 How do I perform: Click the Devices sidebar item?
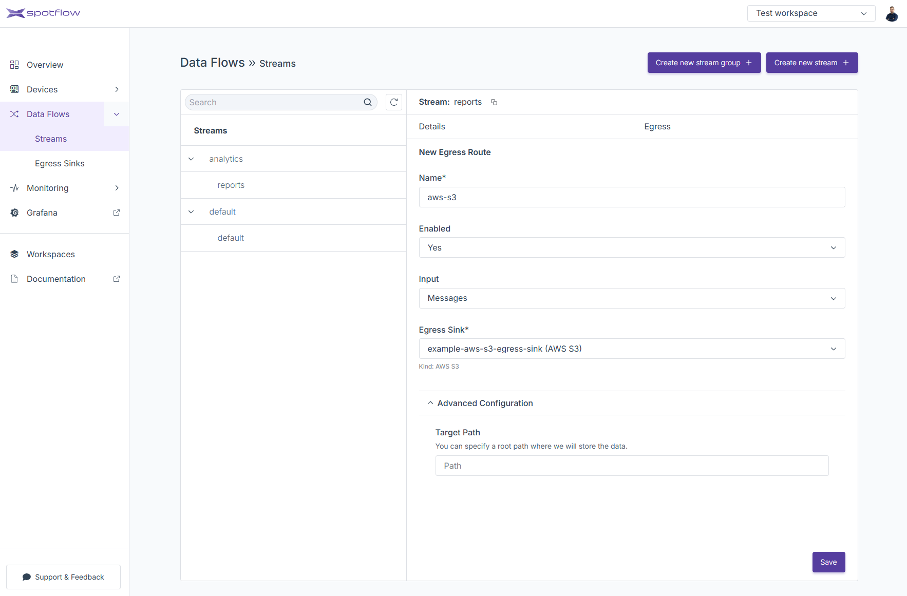click(x=64, y=89)
